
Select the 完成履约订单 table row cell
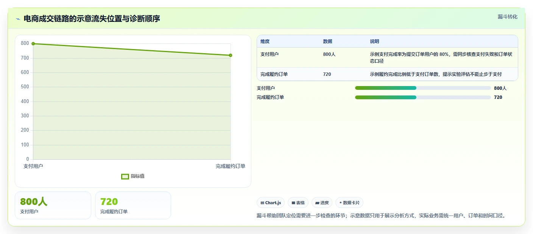[x=274, y=74]
